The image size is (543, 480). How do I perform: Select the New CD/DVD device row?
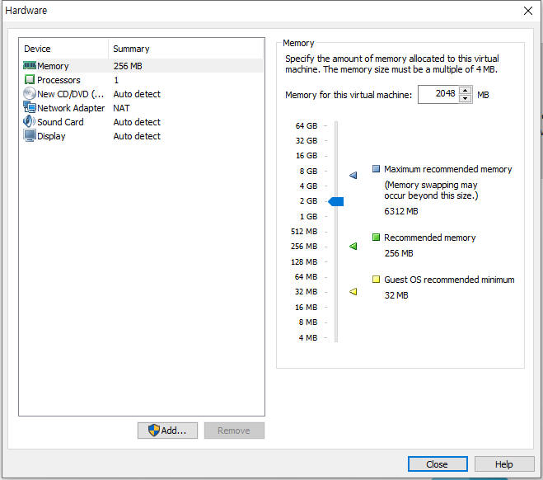[x=142, y=94]
